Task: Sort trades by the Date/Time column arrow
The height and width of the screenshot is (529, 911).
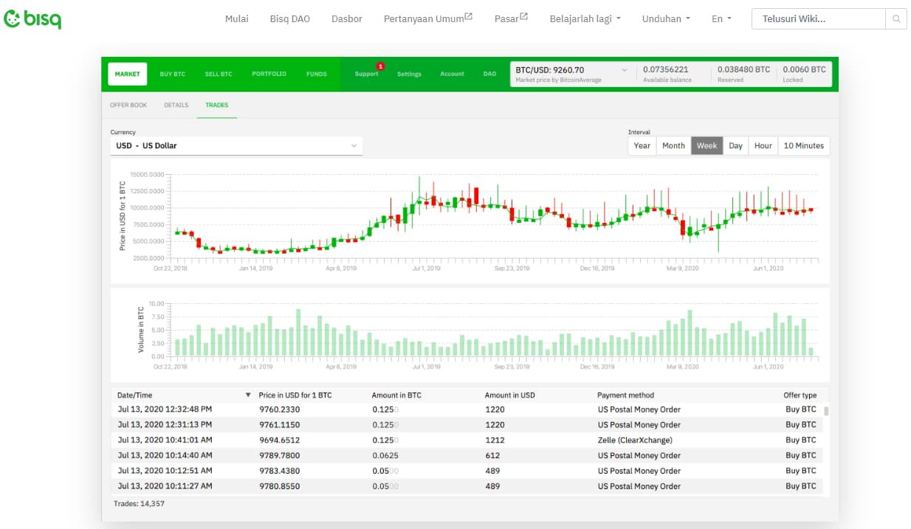Action: [248, 395]
